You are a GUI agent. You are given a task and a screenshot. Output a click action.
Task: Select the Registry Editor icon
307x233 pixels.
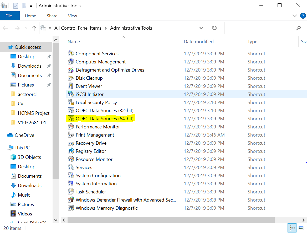click(x=71, y=151)
